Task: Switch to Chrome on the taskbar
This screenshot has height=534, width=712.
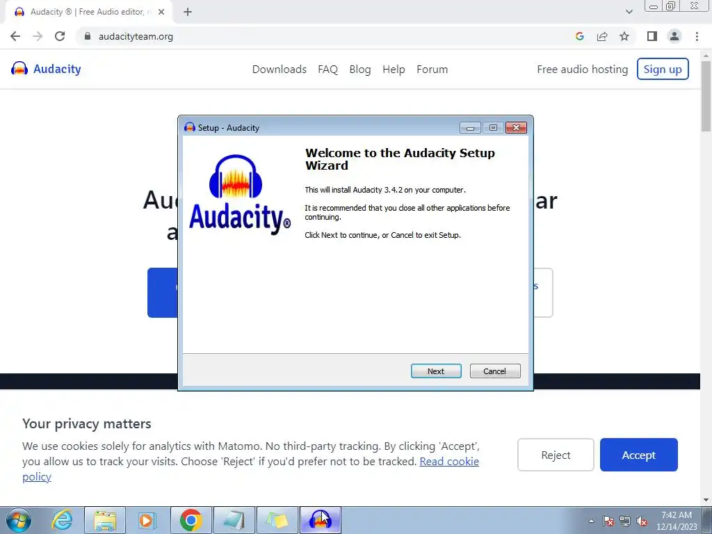Action: pos(191,520)
